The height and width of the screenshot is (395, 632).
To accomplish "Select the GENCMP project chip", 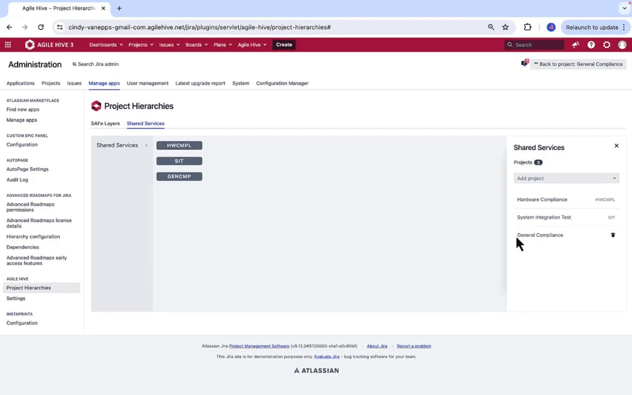I will click(179, 177).
